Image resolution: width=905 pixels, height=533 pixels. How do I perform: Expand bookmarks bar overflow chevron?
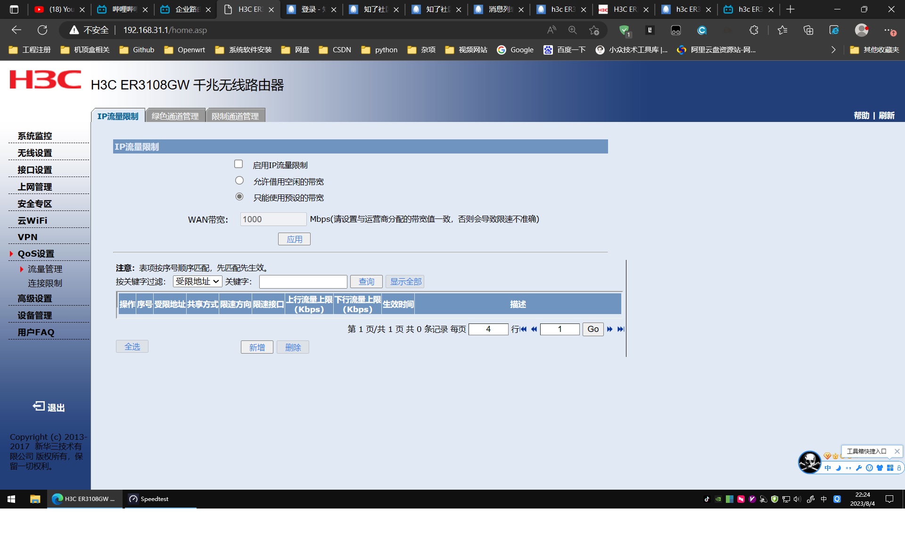(833, 50)
